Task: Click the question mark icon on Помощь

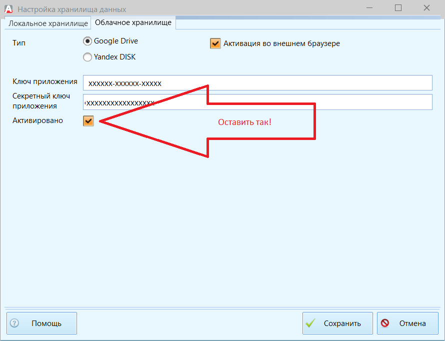Action: [x=14, y=323]
